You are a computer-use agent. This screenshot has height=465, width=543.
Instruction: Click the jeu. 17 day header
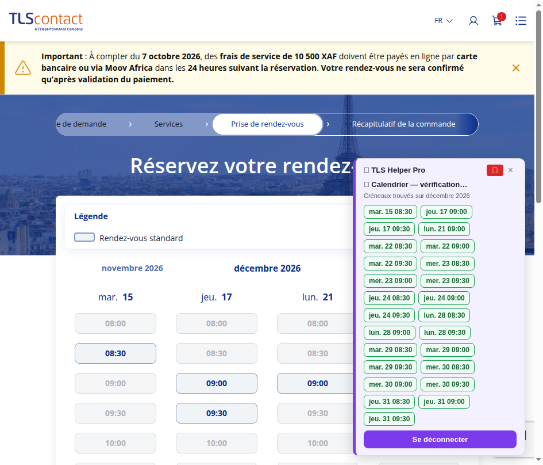217,297
